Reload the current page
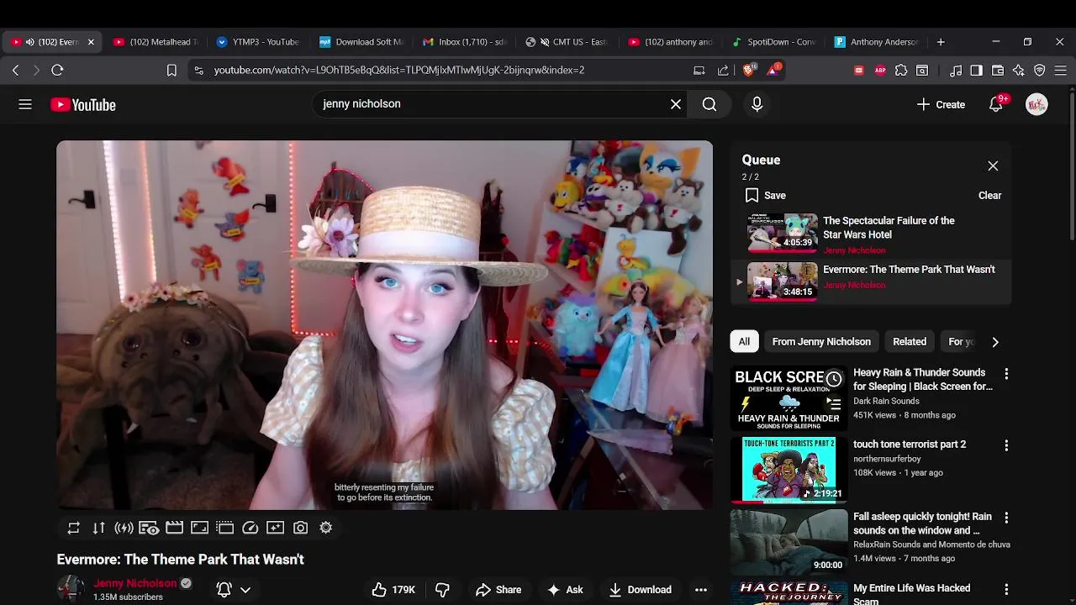This screenshot has width=1076, height=605. click(57, 71)
